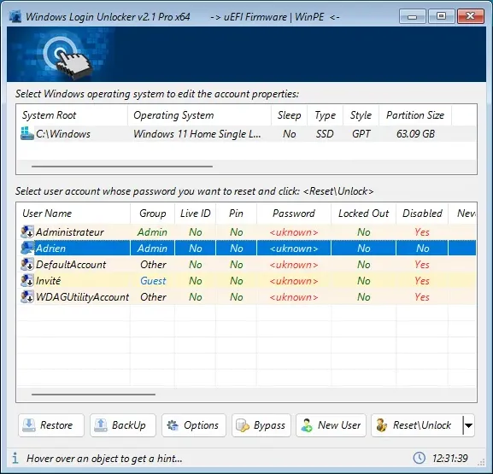Click the Group column header
This screenshot has width=493, height=474.
pyautogui.click(x=152, y=214)
